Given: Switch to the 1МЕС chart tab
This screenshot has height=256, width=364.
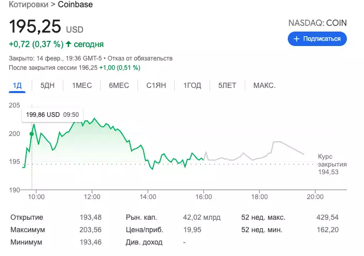Looking at the screenshot, I should [81, 85].
